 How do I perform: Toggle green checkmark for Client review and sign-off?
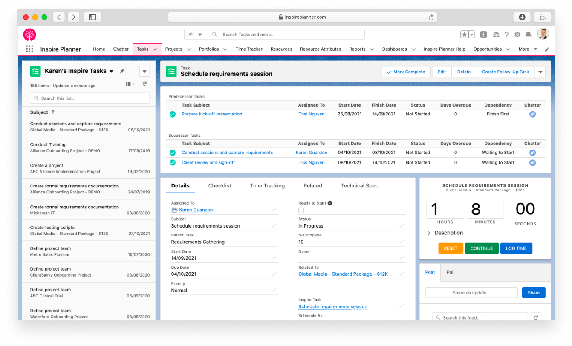point(173,162)
